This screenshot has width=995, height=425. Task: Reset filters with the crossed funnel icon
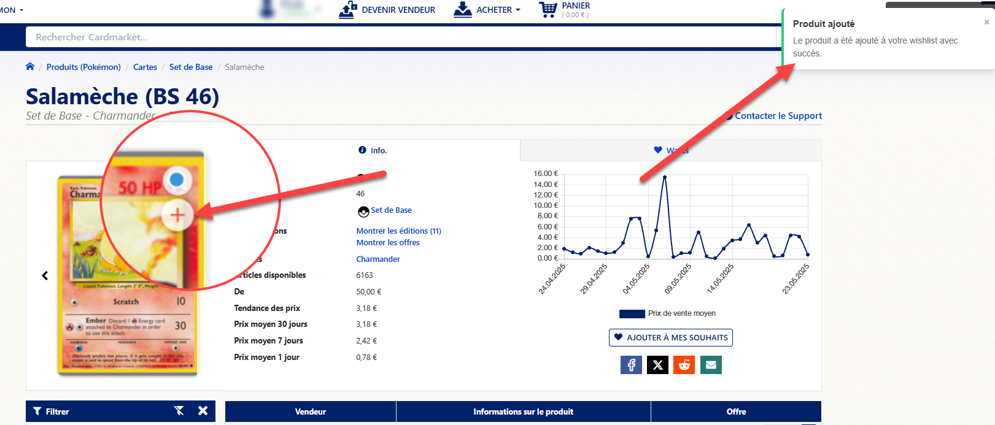click(179, 411)
